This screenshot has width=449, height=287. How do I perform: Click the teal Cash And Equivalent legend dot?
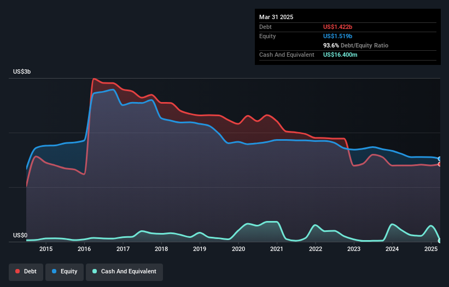click(x=95, y=271)
